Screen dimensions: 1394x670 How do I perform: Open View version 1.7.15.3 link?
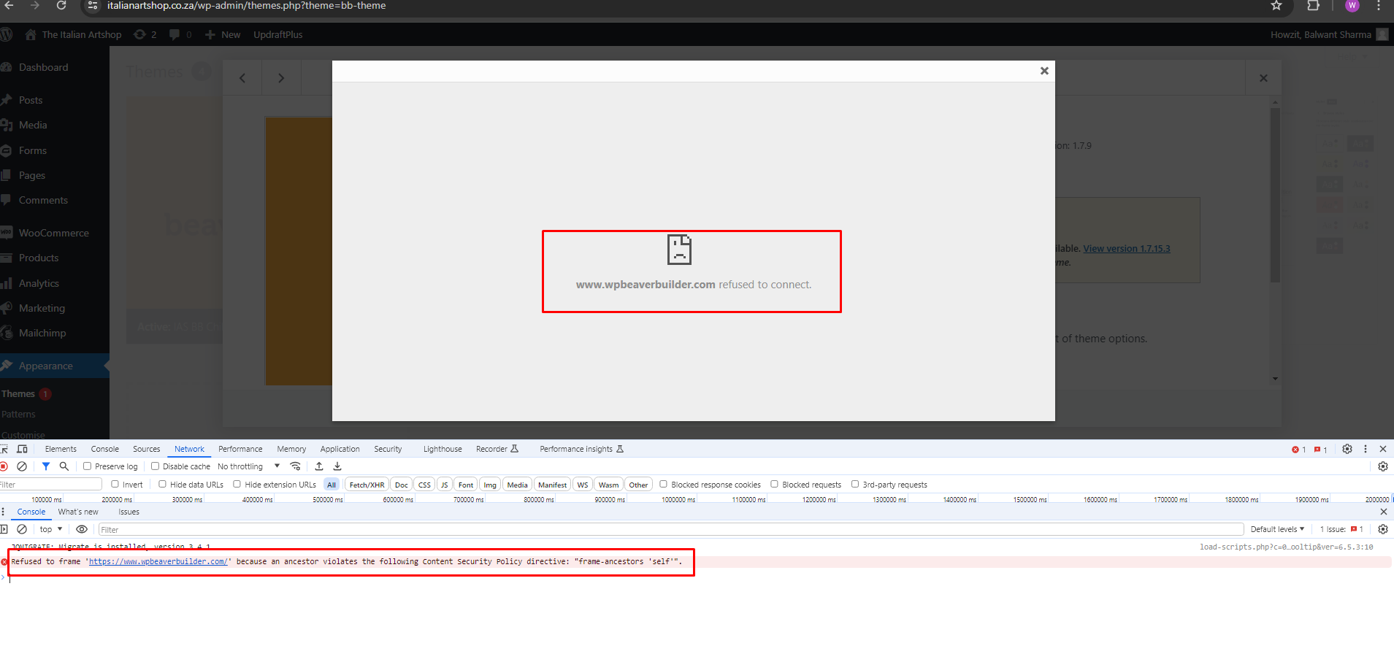point(1126,248)
